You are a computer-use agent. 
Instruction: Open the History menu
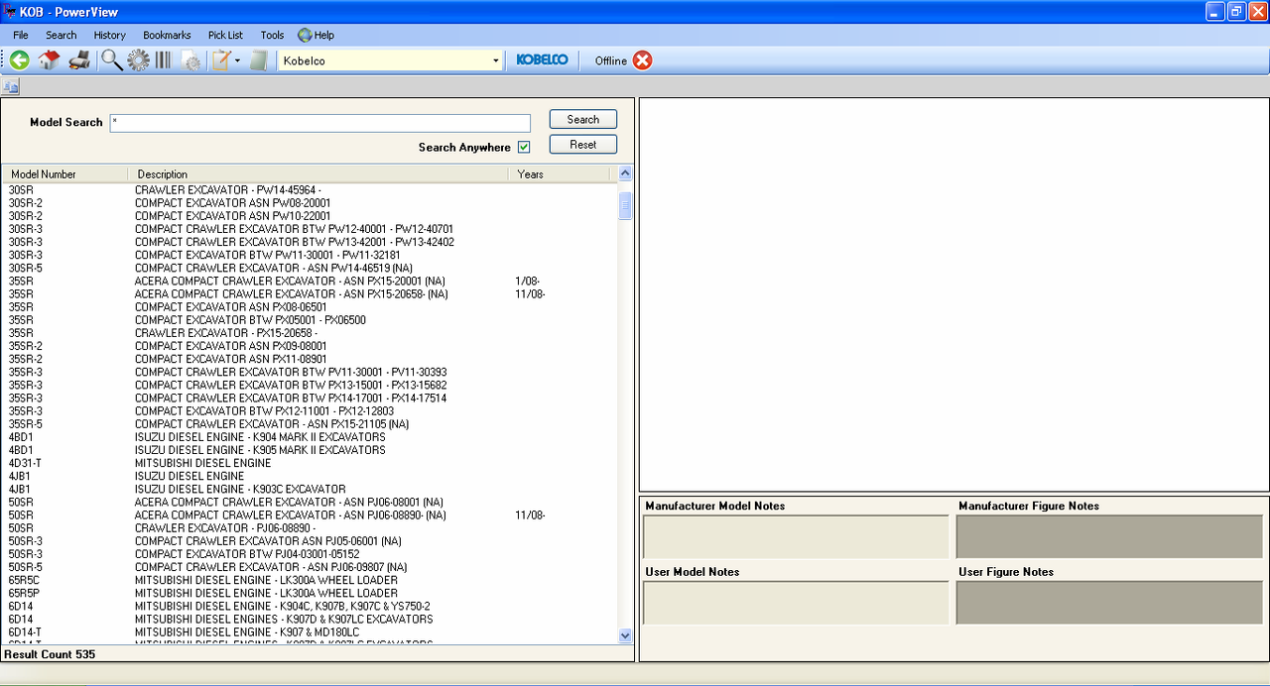(x=110, y=35)
